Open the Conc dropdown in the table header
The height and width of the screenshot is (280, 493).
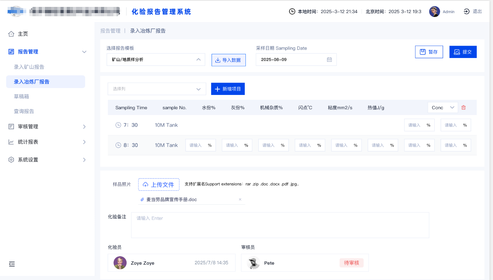click(x=443, y=107)
